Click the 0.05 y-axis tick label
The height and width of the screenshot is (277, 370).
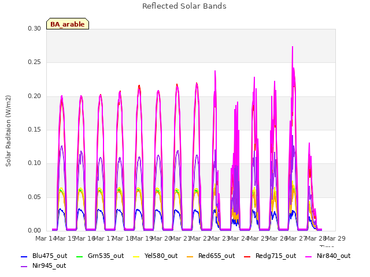pos(35,197)
